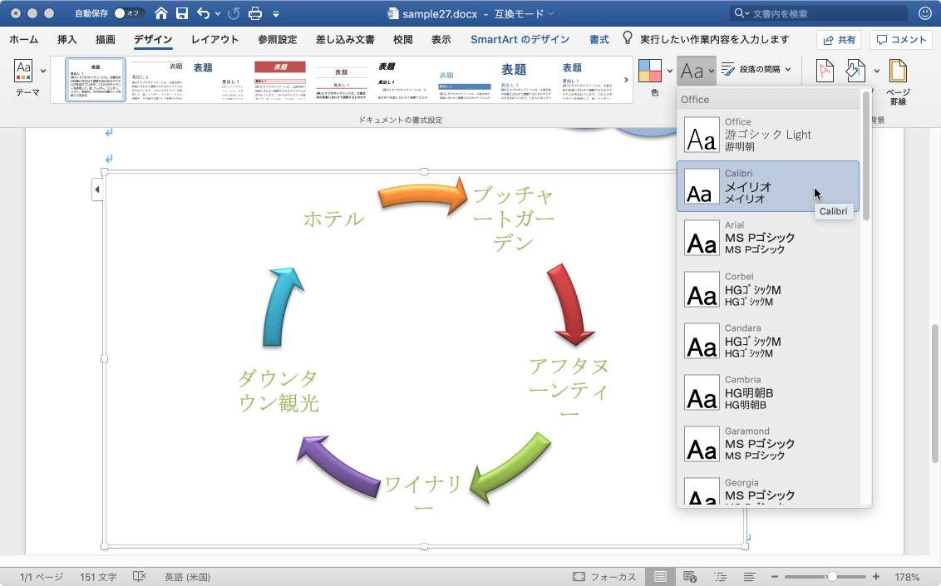941x586 pixels.
Task: Click the search field in the title bar
Action: (818, 13)
